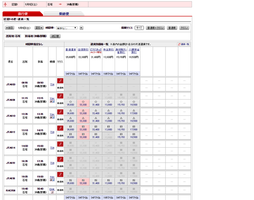Select JTA612 Class J fare 26,800
This screenshot has height=200, width=254.
click(x=71, y=128)
